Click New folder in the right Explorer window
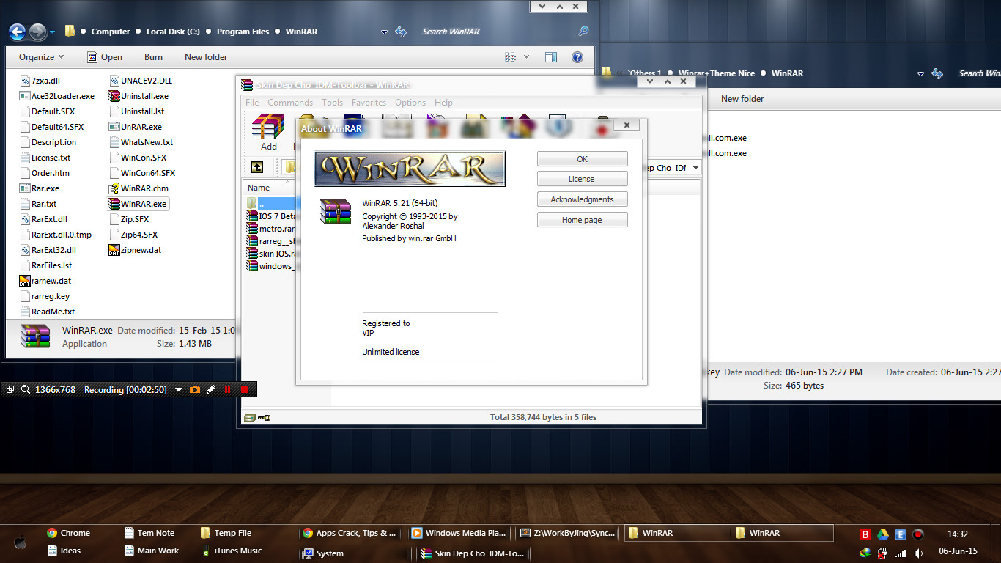Image resolution: width=1001 pixels, height=563 pixels. click(x=742, y=99)
